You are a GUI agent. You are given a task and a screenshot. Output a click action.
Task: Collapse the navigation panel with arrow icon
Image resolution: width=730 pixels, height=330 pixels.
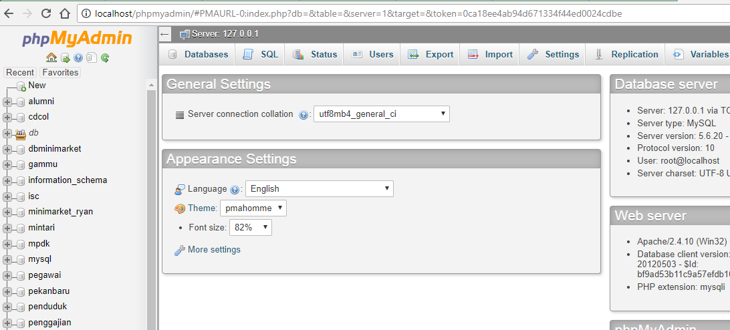tap(166, 34)
